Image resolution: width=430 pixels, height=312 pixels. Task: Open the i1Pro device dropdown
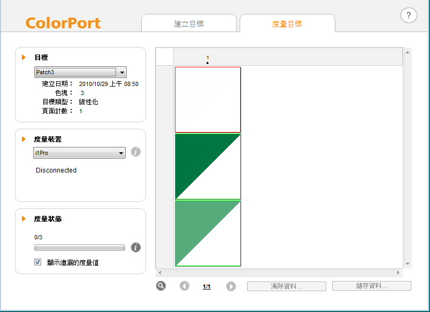coord(79,153)
